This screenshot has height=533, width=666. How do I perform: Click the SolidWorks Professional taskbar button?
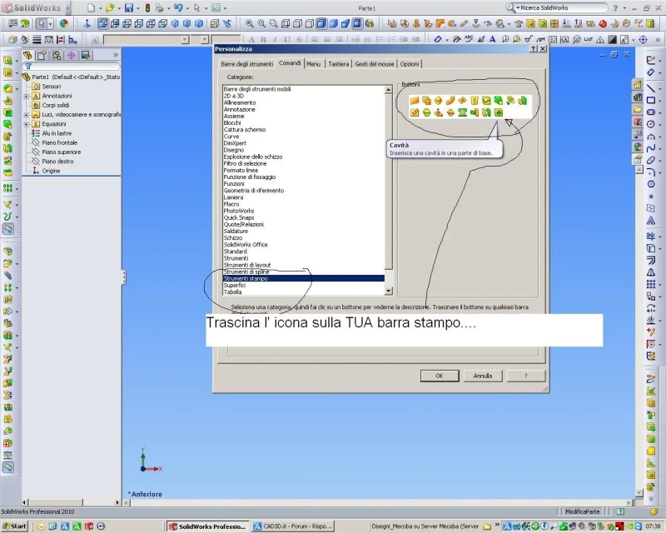coord(207,526)
